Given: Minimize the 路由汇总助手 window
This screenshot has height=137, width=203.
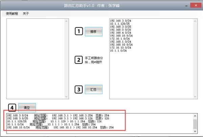Looking at the screenshot, I should [186, 6].
